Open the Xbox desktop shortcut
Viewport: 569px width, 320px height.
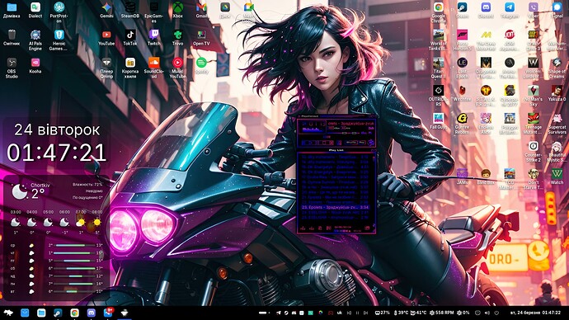(177, 10)
